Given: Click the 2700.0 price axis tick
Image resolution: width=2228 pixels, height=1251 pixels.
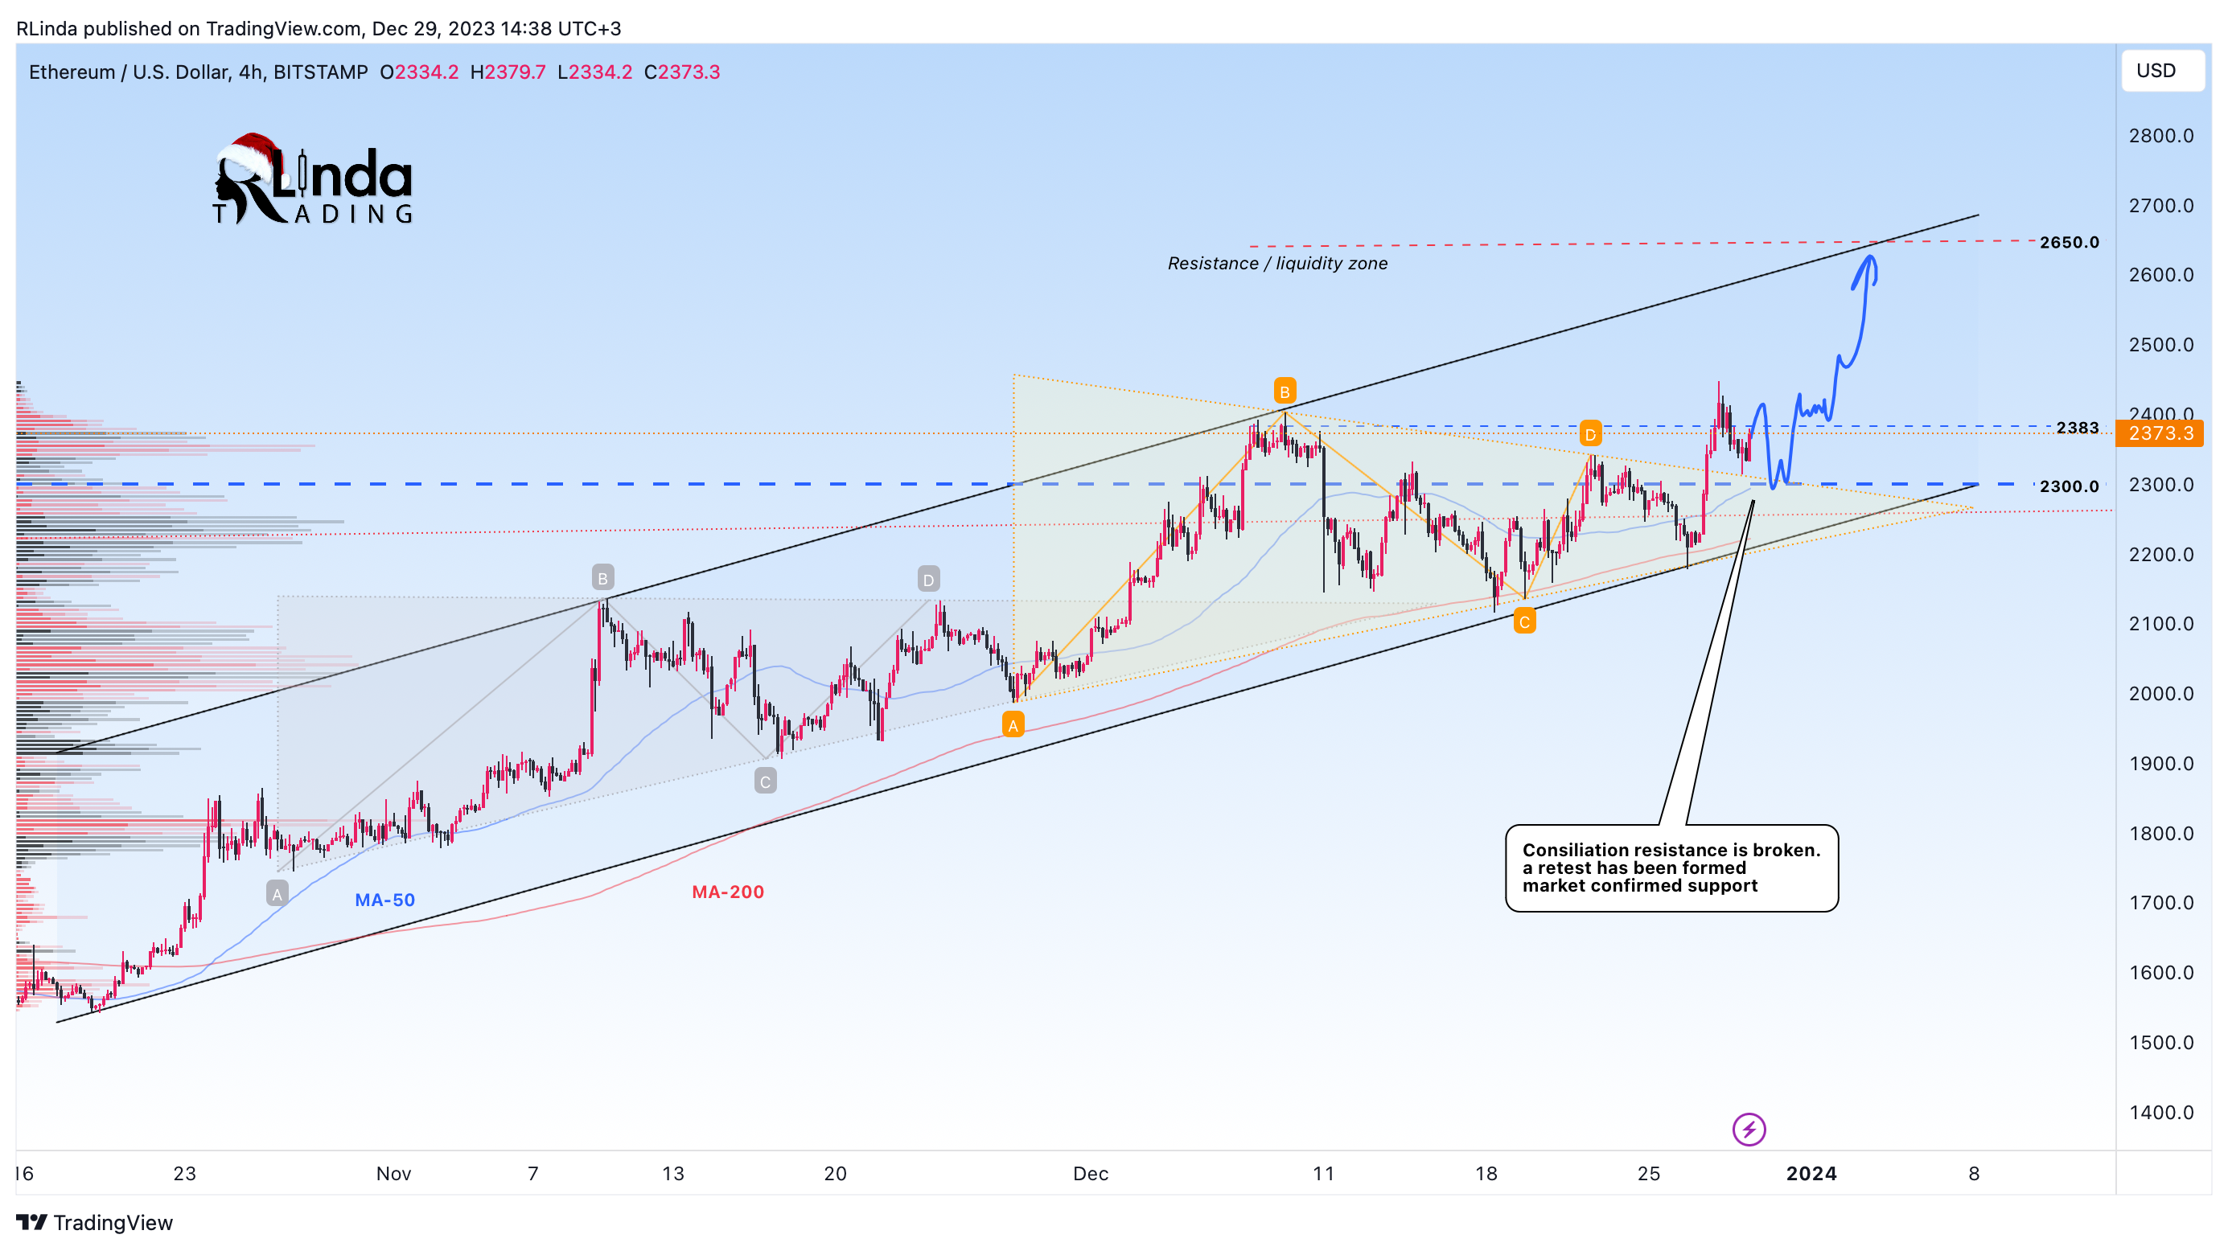Looking at the screenshot, I should point(2160,206).
